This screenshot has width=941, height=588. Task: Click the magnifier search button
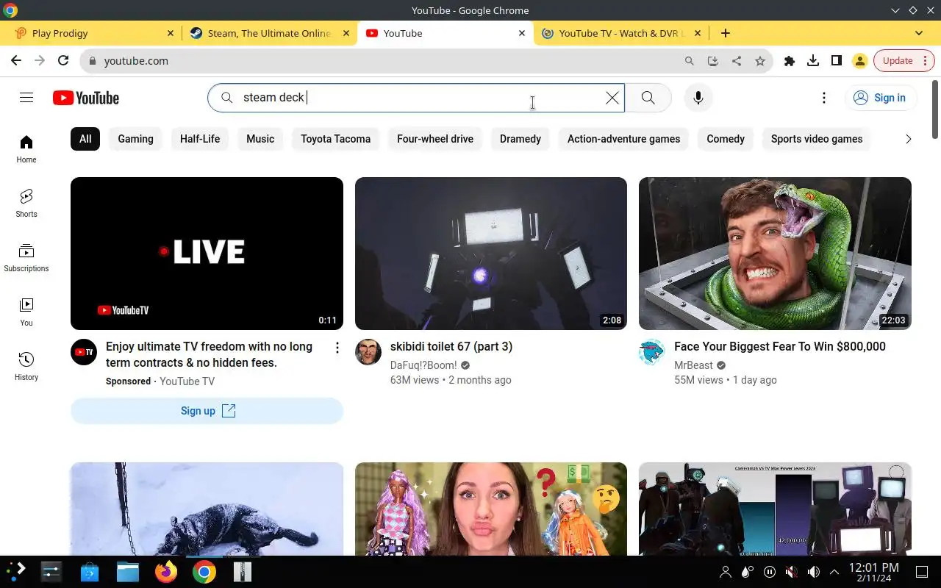(x=648, y=98)
